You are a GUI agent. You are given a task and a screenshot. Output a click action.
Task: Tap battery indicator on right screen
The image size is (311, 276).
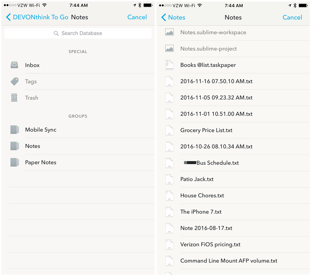[303, 5]
